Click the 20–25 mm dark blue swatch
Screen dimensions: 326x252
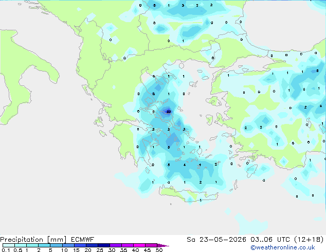(92, 245)
